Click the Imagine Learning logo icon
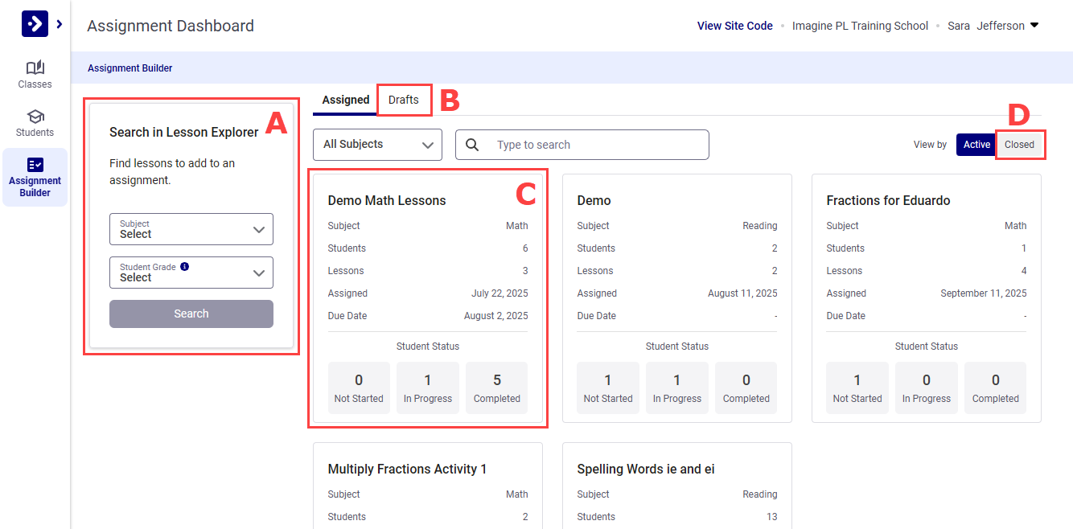Screen dimensions: 1073x529 [35, 24]
